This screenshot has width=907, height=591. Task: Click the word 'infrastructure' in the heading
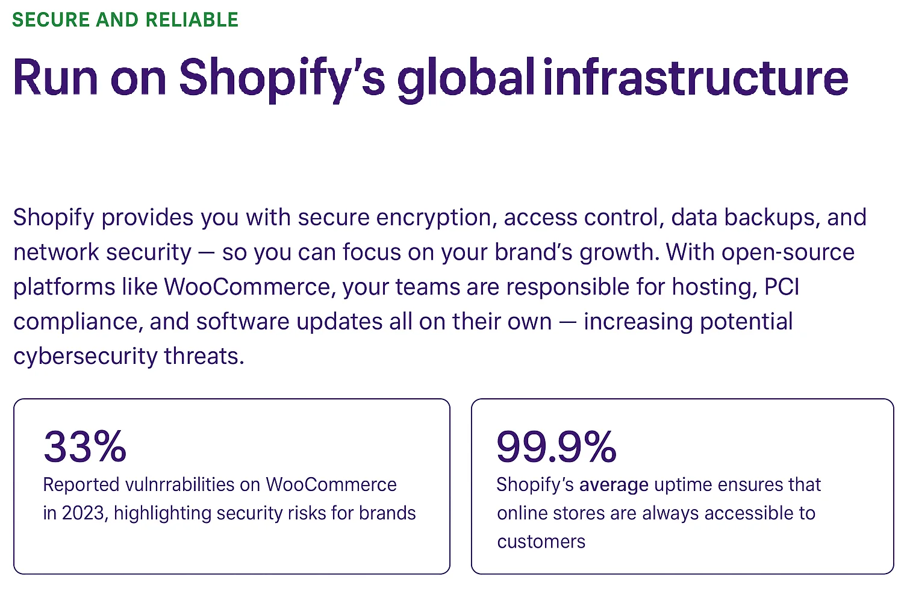click(x=696, y=77)
